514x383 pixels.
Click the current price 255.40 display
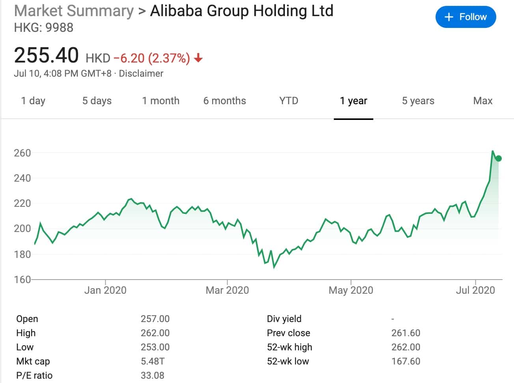(46, 55)
